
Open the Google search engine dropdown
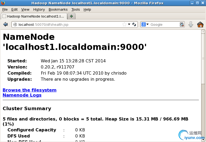(x=145, y=24)
